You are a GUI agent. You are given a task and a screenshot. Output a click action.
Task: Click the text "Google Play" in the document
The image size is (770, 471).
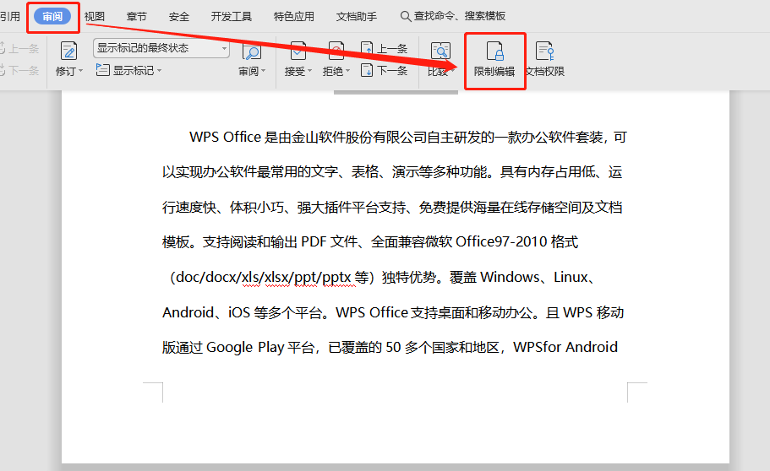245,348
